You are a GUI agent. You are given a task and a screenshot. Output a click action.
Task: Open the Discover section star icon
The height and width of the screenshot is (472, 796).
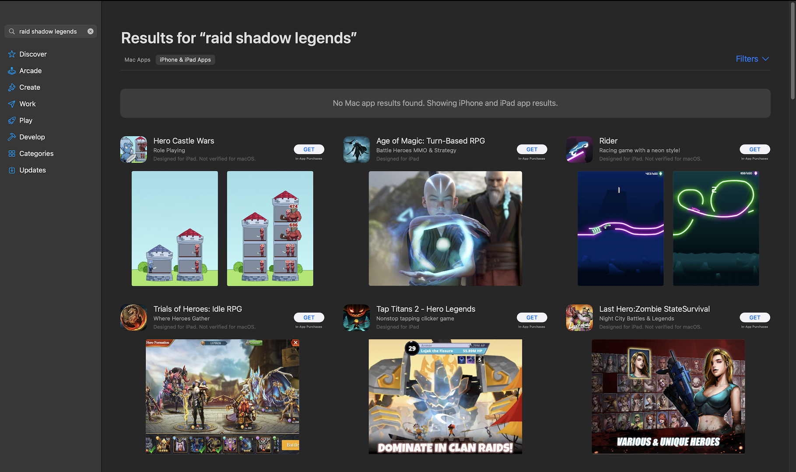12,54
